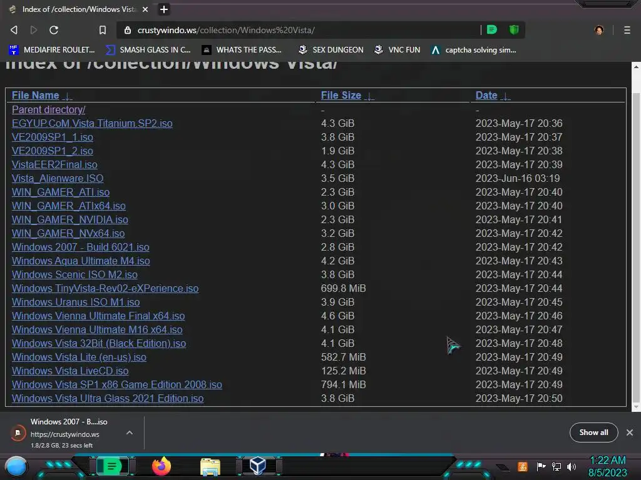The image size is (641, 480).
Task: Select the Index of /collection/Windows Vista tab
Action: [x=79, y=9]
